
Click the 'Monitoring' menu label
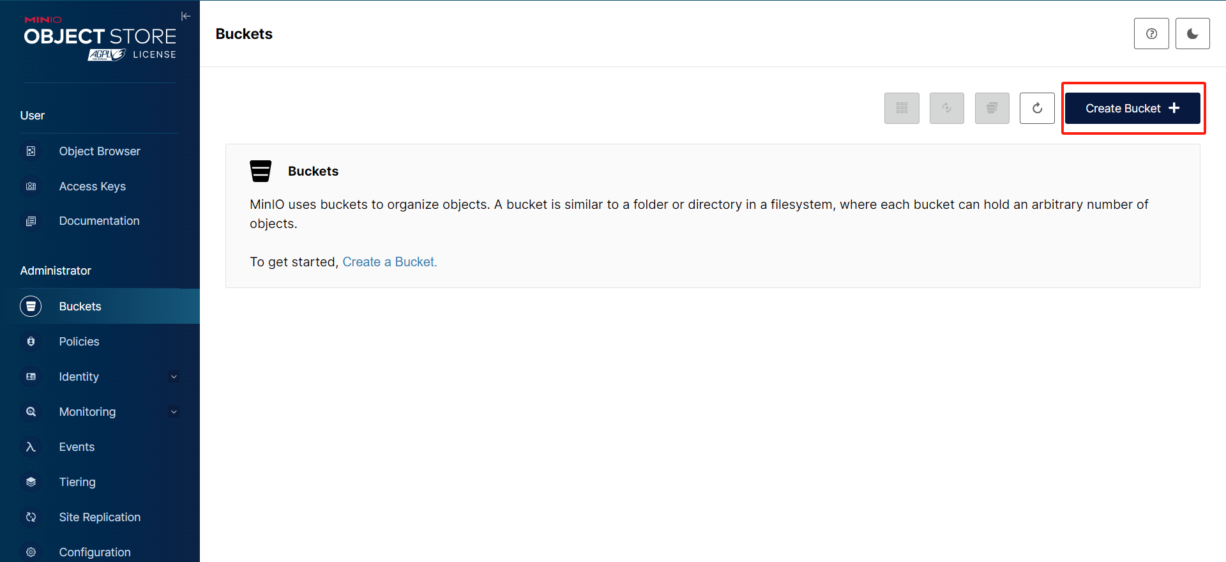[87, 412]
